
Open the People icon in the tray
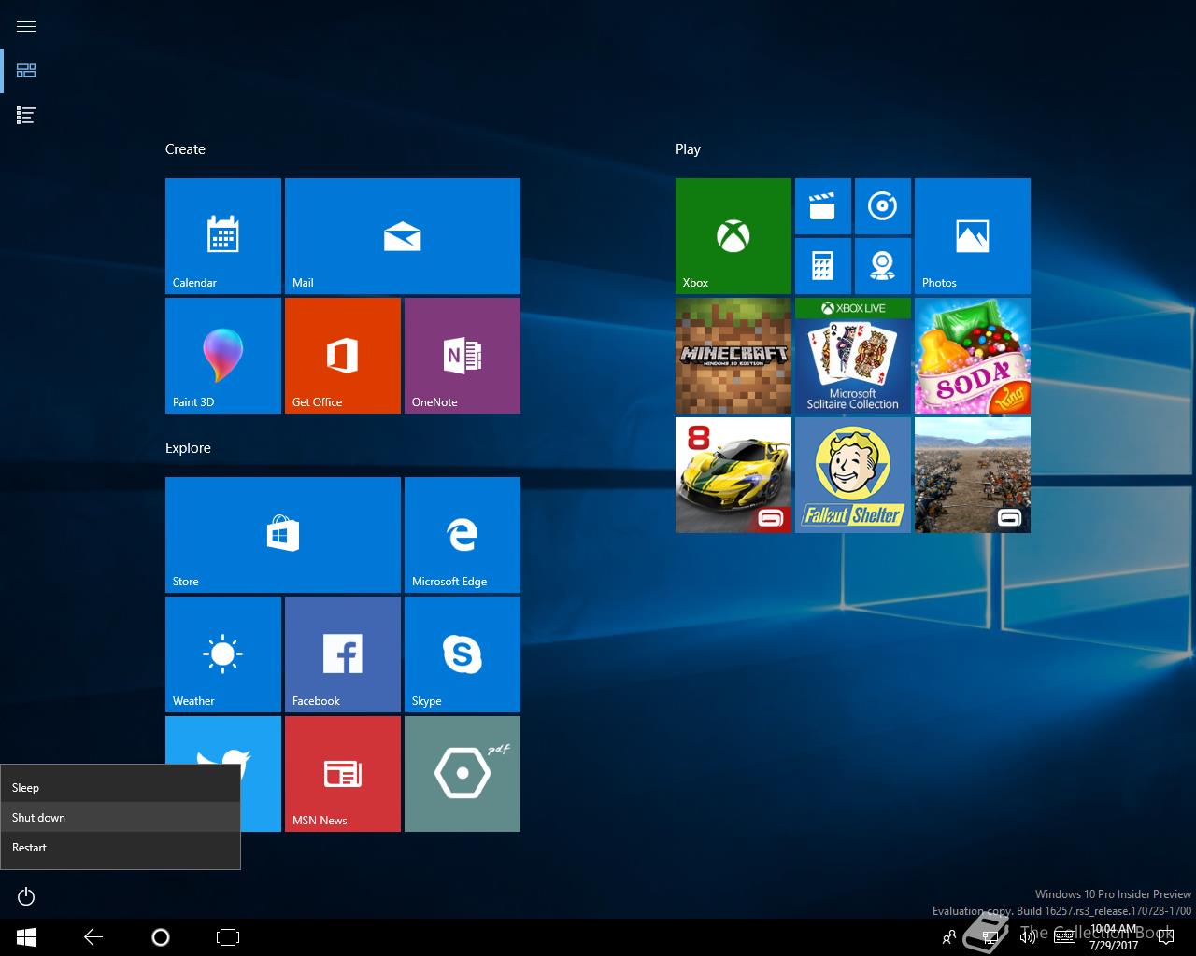(949, 937)
